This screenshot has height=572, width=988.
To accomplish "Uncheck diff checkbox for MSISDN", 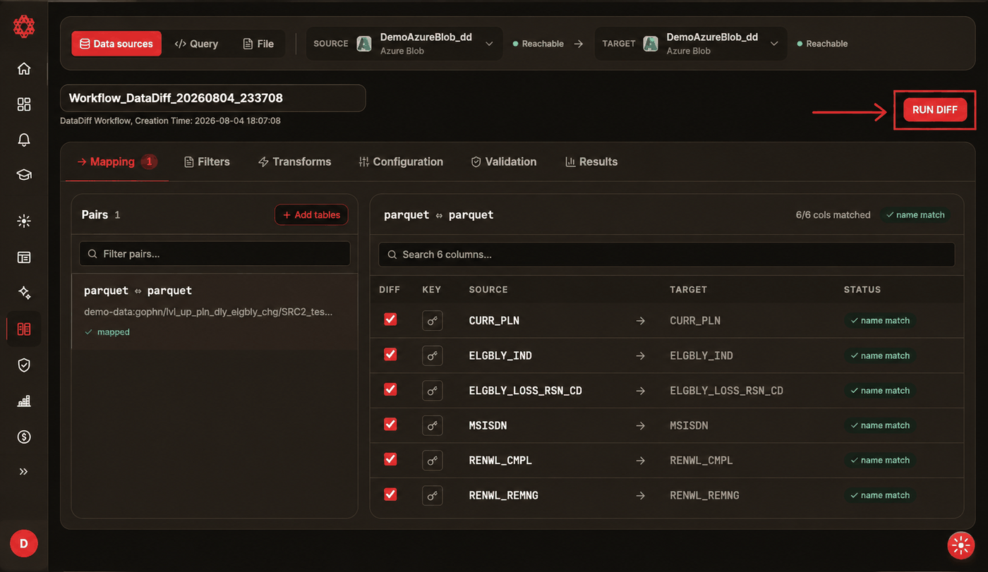I will coord(390,425).
